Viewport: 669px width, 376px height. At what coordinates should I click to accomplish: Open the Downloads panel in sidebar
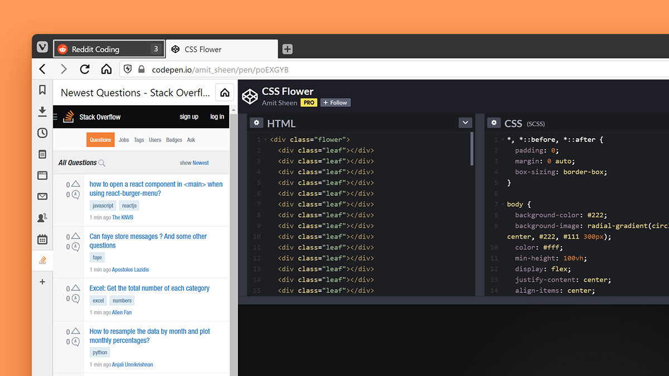click(x=42, y=111)
